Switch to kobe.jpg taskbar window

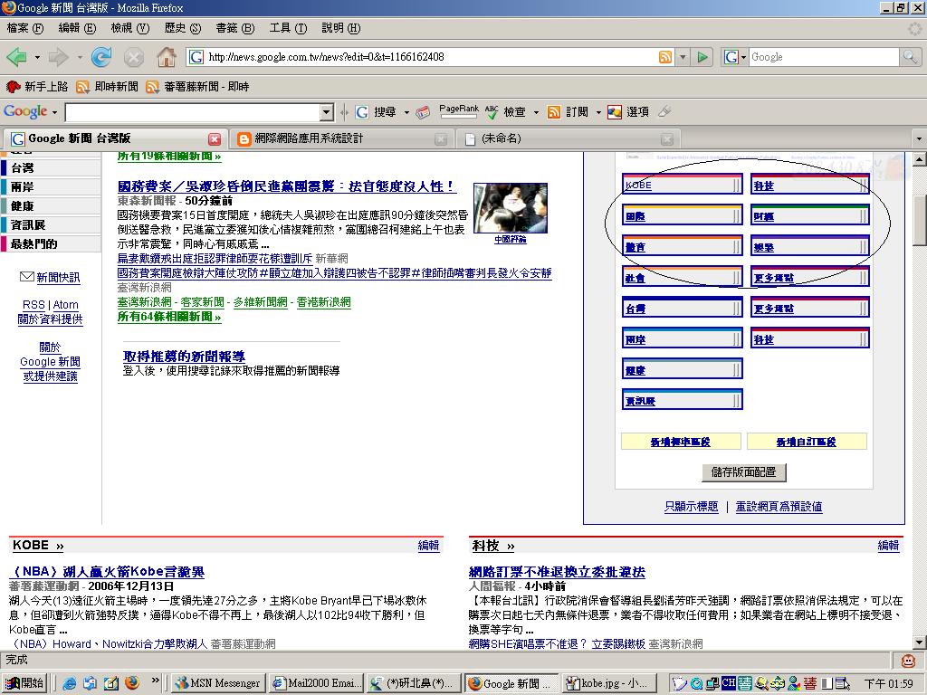[x=609, y=683]
